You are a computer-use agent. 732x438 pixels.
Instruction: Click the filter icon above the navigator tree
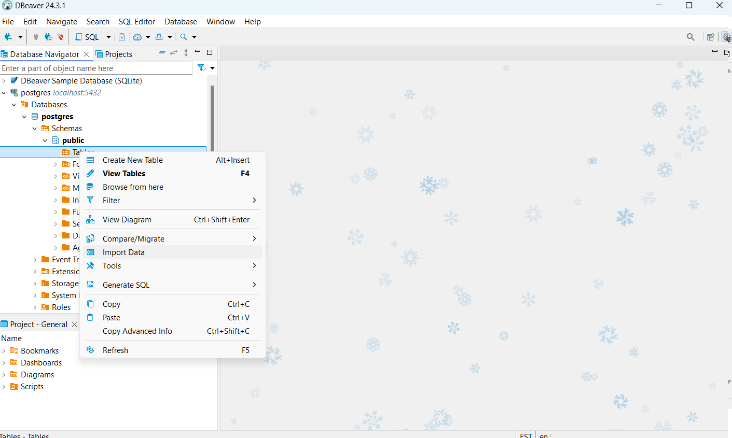point(201,67)
